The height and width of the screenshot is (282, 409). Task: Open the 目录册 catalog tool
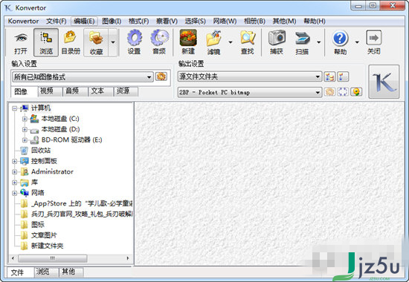pos(71,42)
